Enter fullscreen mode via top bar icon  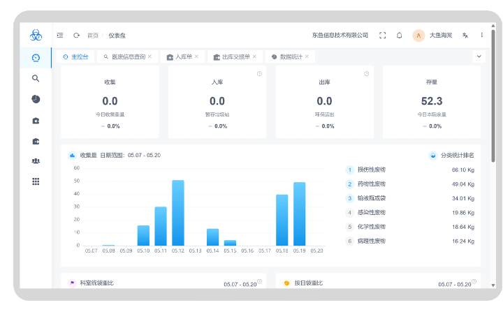point(382,35)
